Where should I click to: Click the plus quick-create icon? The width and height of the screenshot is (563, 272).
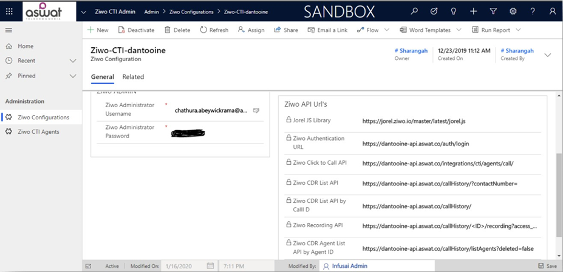point(473,12)
